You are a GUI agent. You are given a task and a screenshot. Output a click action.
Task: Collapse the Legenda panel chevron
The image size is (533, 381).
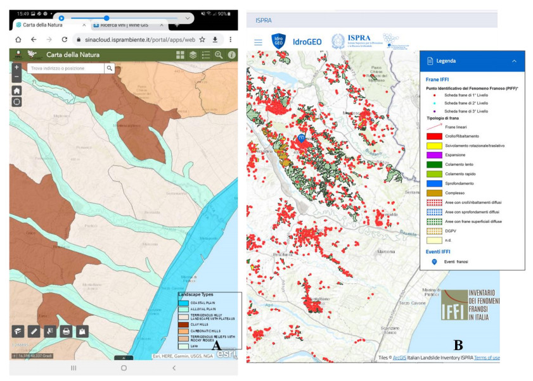514,61
